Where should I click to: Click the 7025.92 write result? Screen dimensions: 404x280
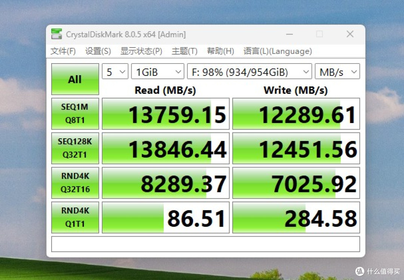tap(296, 183)
